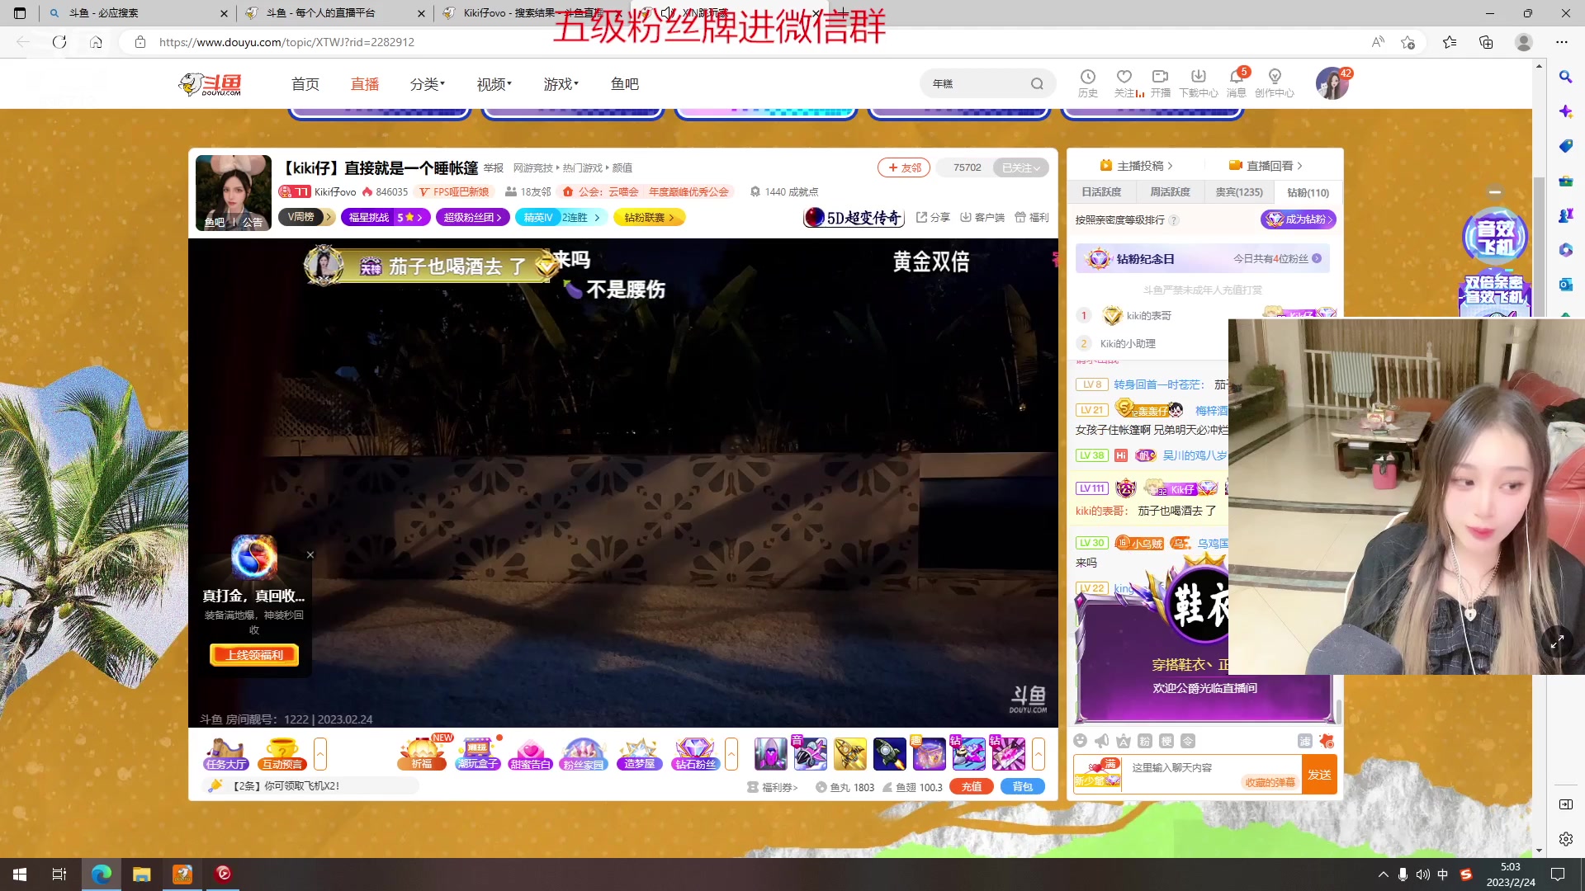Screen dimensions: 1585x891
Task: Open 福利券 coupons link
Action: 773,787
